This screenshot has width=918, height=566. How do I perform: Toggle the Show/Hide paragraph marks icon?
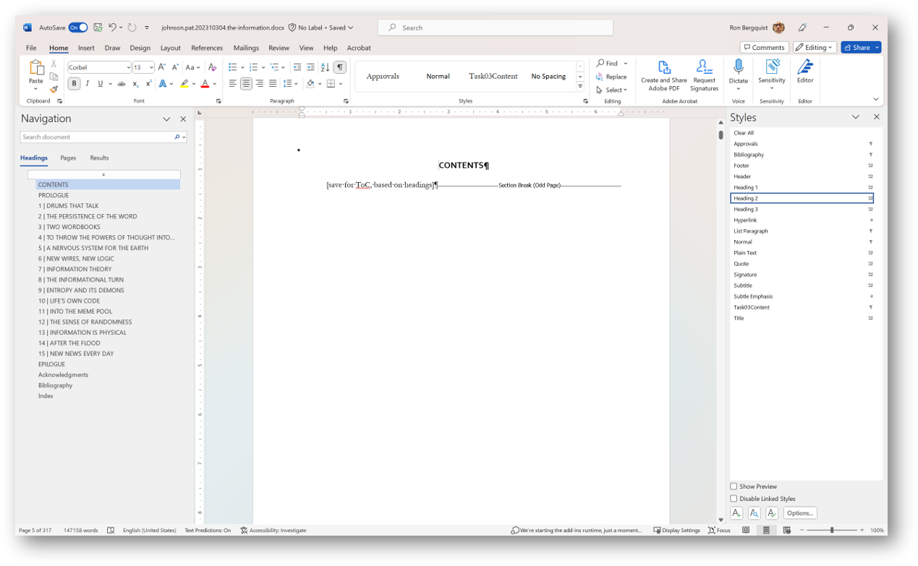[x=339, y=67]
